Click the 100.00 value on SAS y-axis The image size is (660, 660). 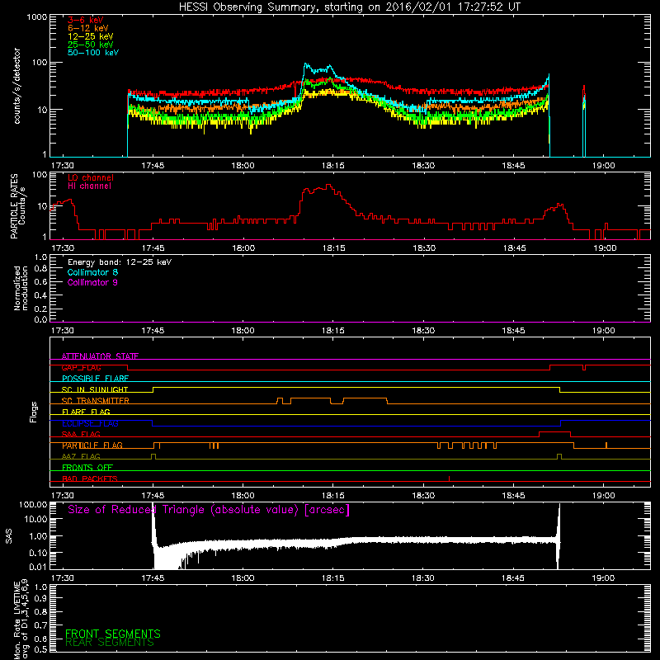pos(33,504)
